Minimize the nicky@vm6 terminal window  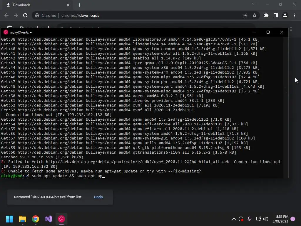coord(255,32)
